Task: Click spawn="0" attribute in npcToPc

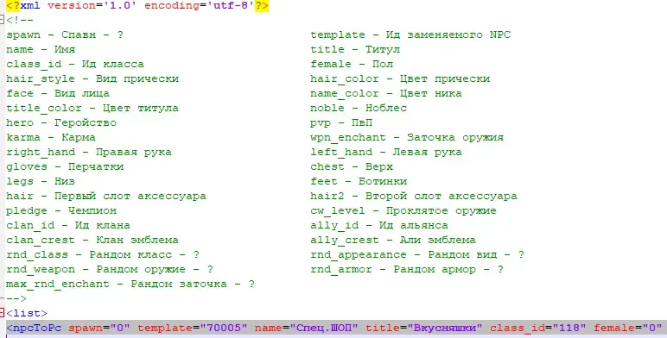Action: (x=99, y=329)
